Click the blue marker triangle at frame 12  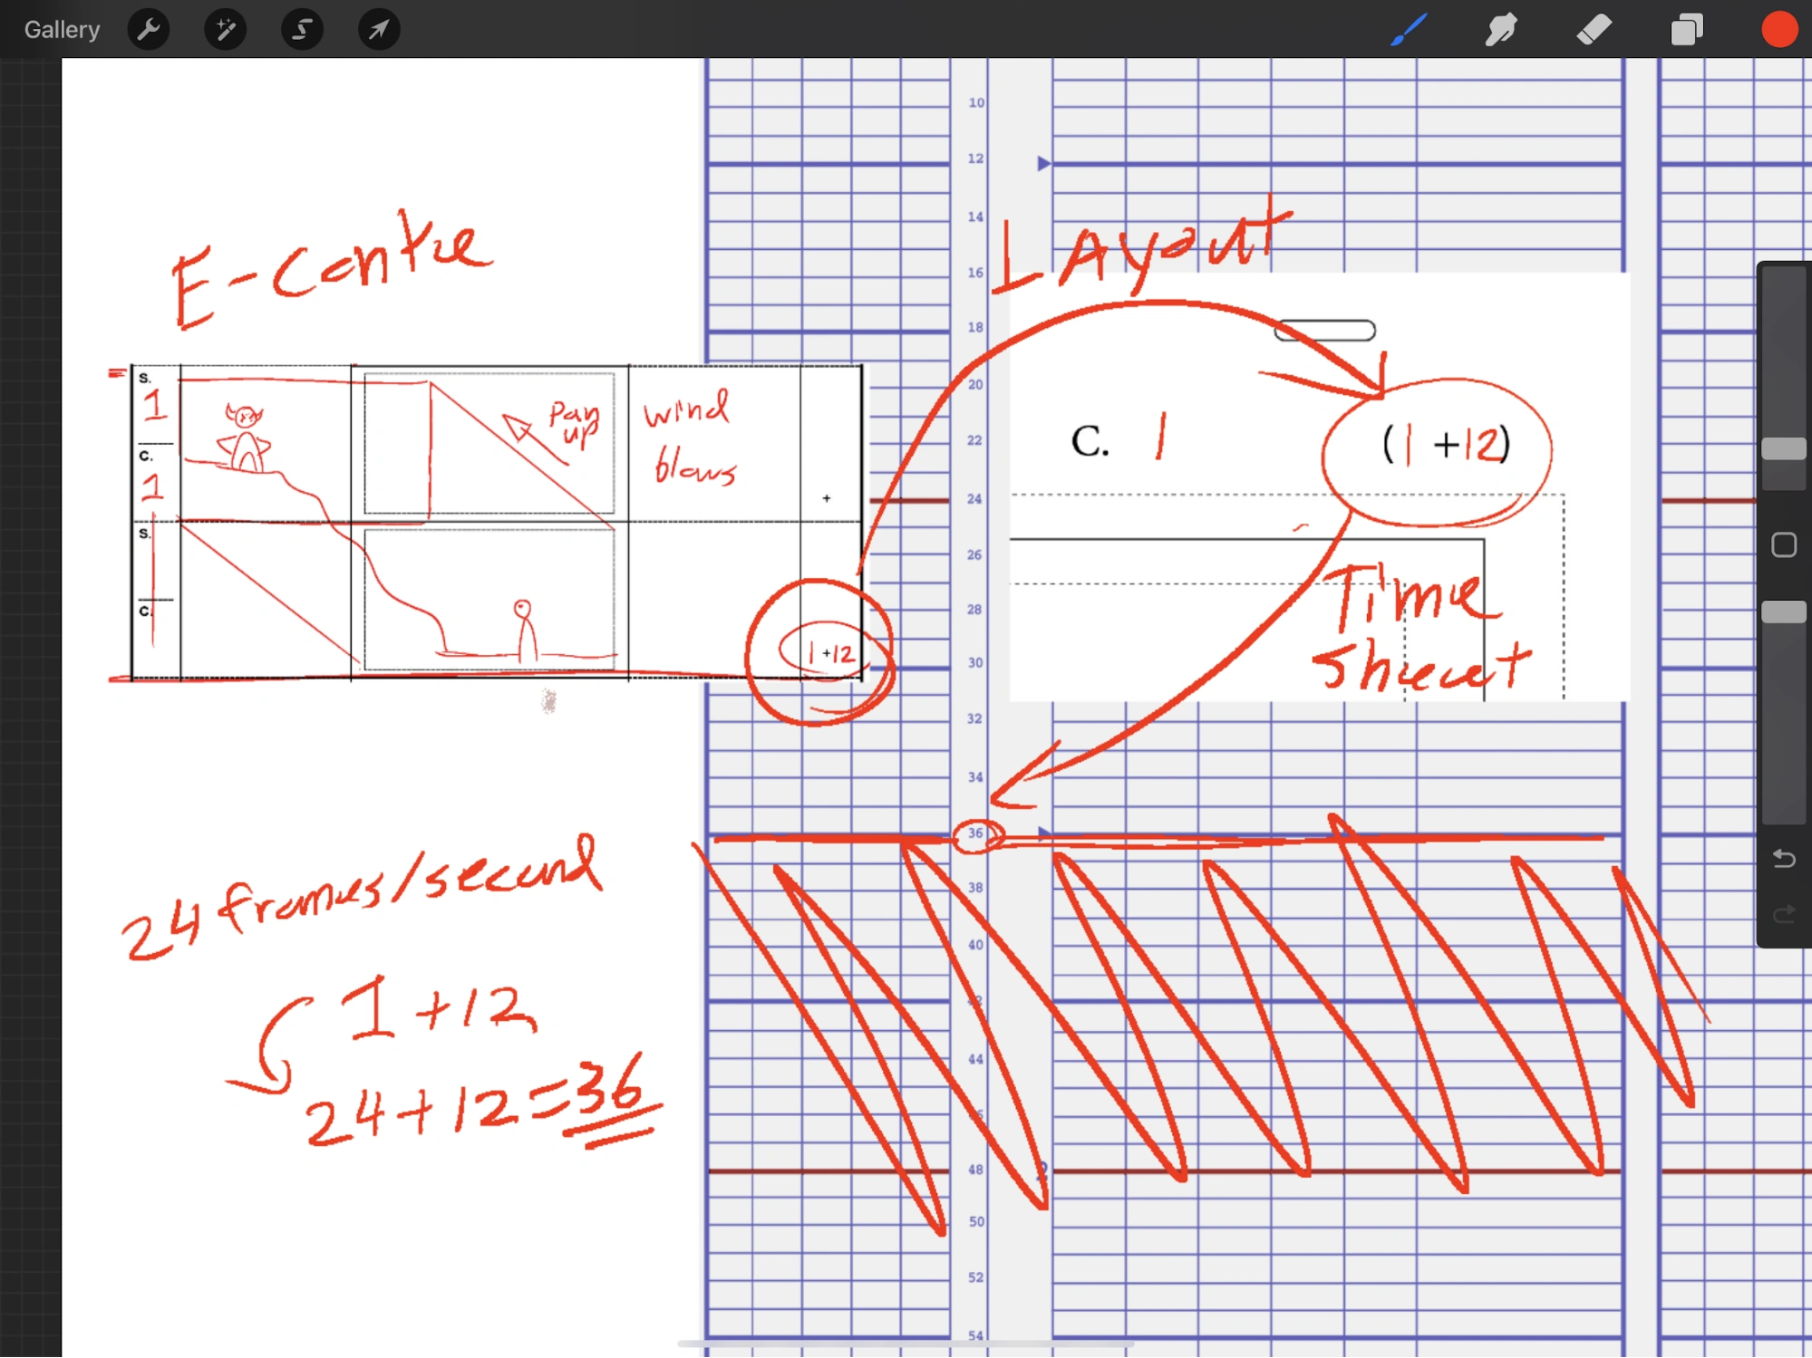1043,163
